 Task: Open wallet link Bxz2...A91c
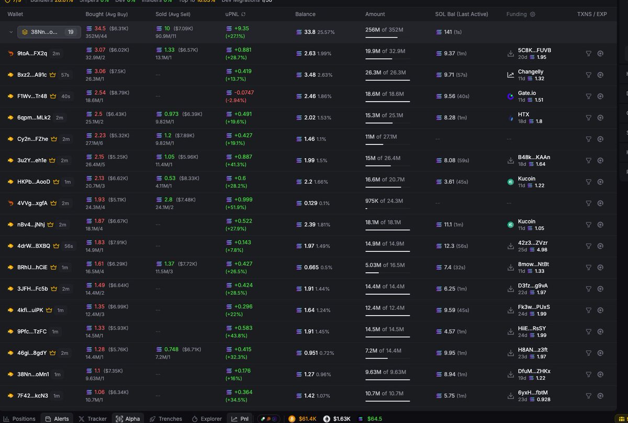pos(32,75)
